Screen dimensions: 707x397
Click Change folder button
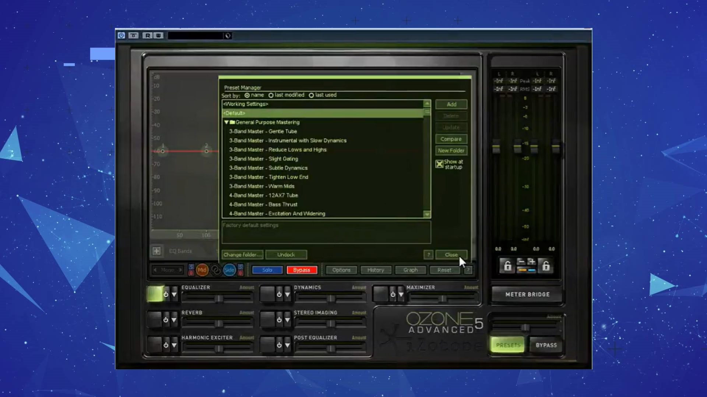pos(243,254)
